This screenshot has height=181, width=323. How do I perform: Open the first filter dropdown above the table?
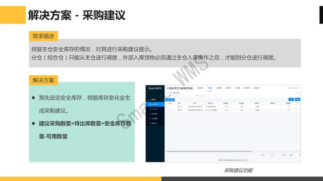click(x=181, y=96)
